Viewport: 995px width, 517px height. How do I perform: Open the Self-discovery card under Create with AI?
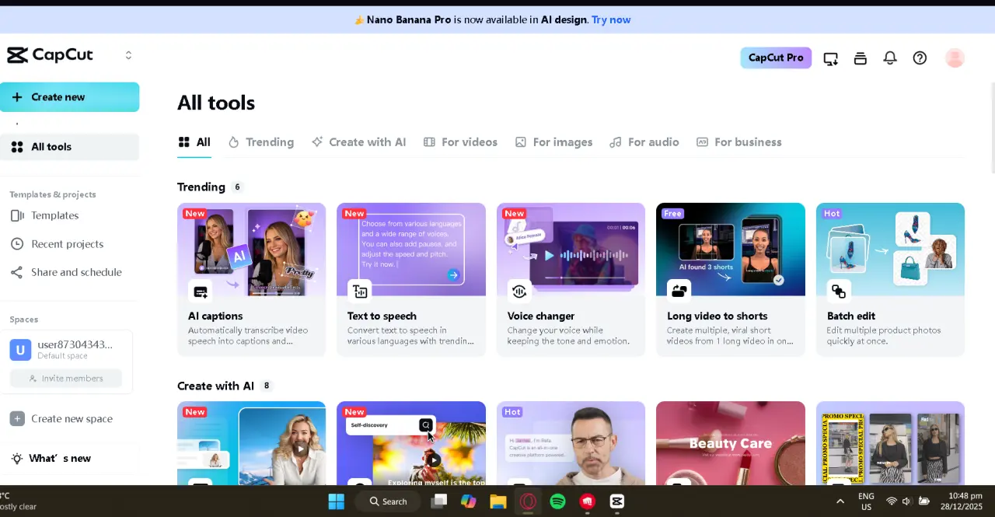(411, 443)
